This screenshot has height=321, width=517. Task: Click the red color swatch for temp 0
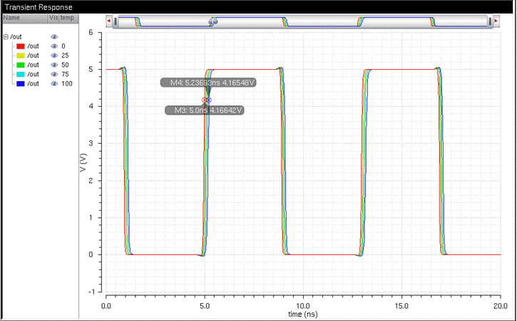click(21, 46)
